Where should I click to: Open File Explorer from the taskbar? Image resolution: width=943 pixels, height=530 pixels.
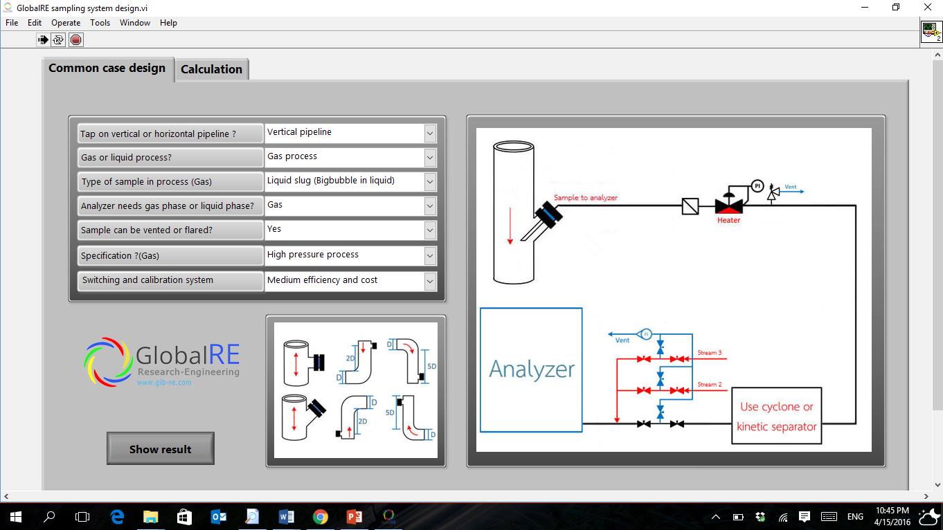tap(150, 516)
